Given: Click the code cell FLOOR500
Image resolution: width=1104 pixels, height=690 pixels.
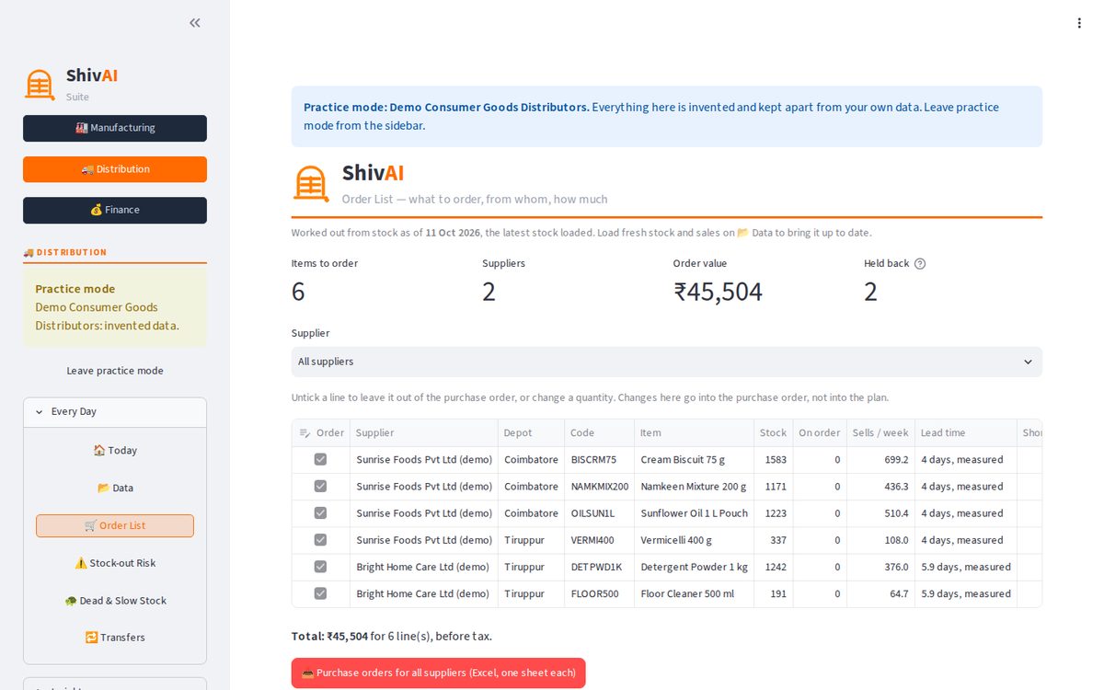Looking at the screenshot, I should (x=599, y=593).
